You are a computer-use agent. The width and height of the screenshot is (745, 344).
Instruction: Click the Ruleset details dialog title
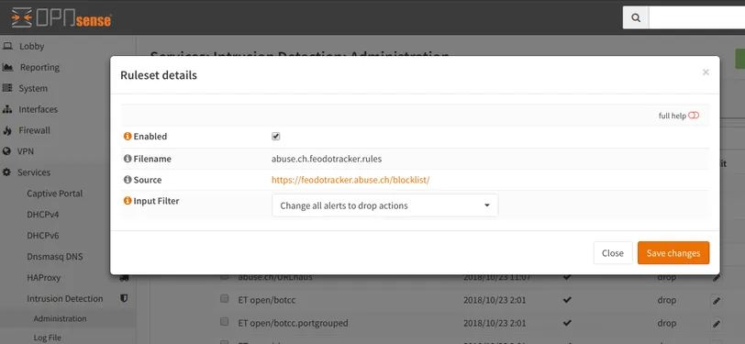tap(159, 75)
